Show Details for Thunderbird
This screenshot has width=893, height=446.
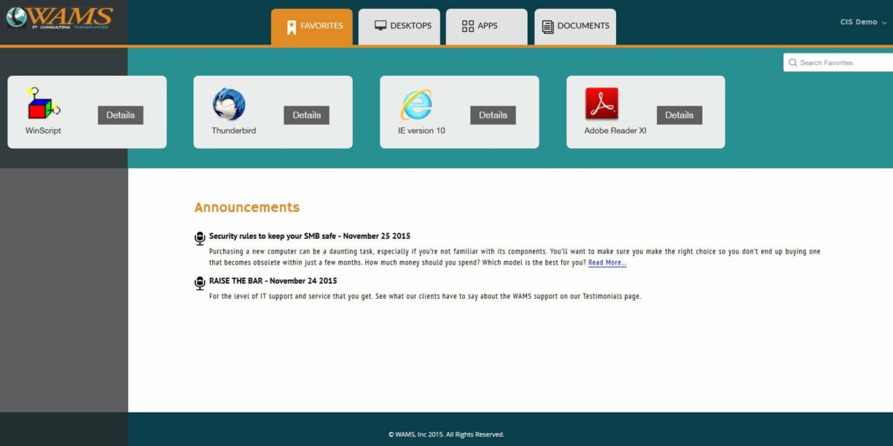tap(307, 115)
